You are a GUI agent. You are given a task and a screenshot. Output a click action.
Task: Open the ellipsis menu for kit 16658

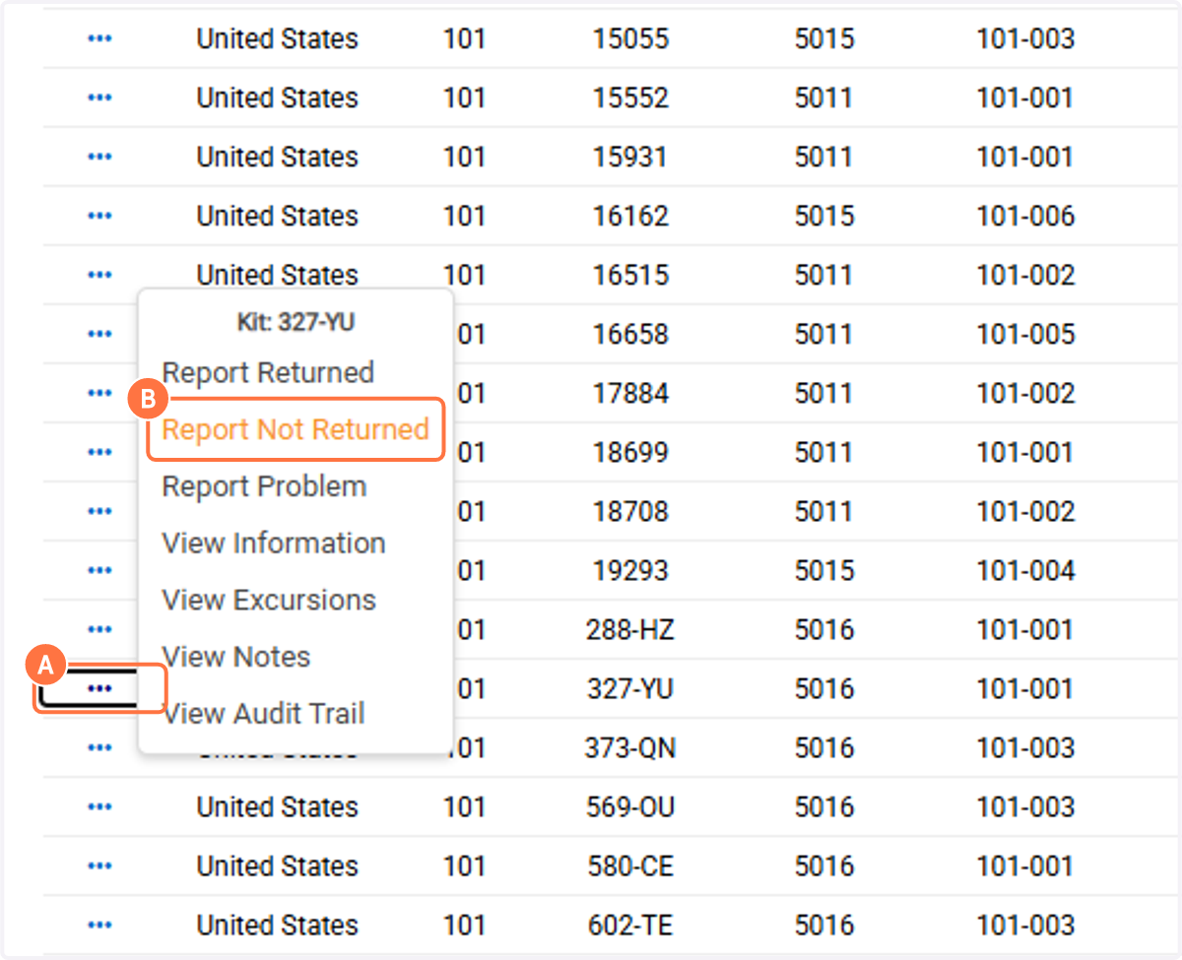tap(99, 335)
